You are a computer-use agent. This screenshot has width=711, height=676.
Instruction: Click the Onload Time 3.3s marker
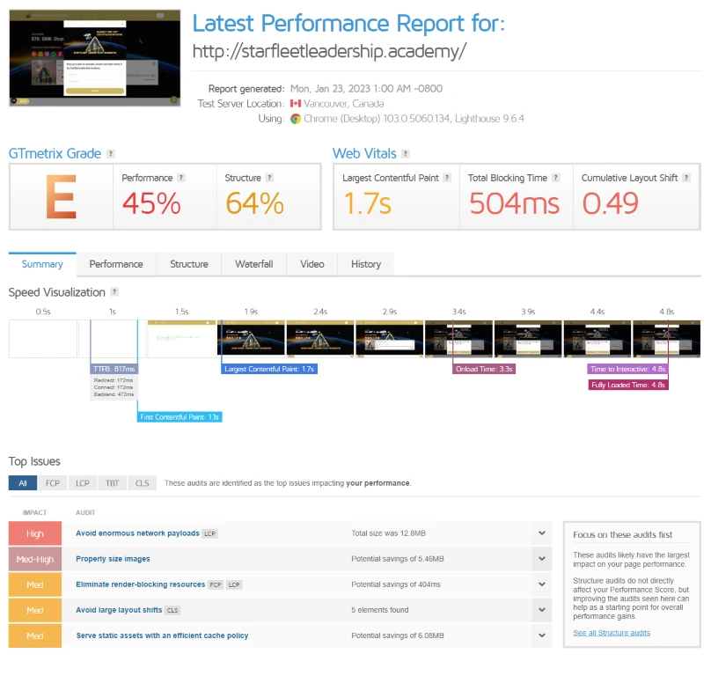pos(484,369)
